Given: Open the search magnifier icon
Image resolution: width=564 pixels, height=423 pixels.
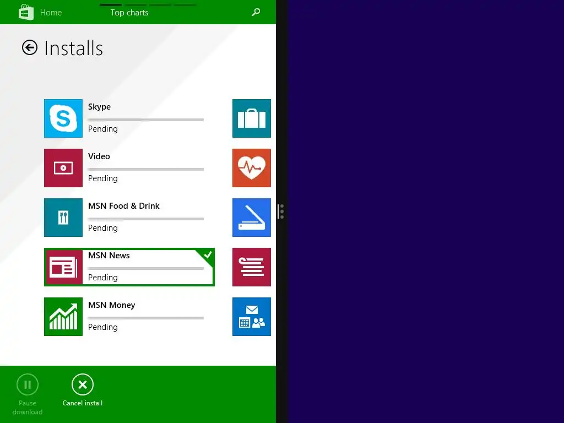Looking at the screenshot, I should [256, 12].
